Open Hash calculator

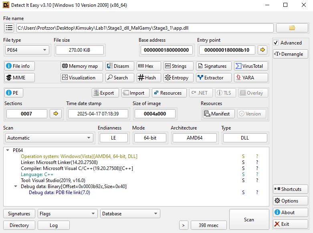click(149, 77)
